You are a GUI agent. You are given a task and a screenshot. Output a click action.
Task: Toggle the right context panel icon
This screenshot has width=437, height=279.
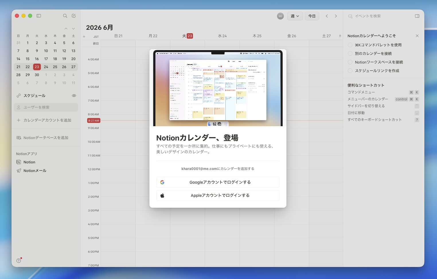[x=417, y=16]
